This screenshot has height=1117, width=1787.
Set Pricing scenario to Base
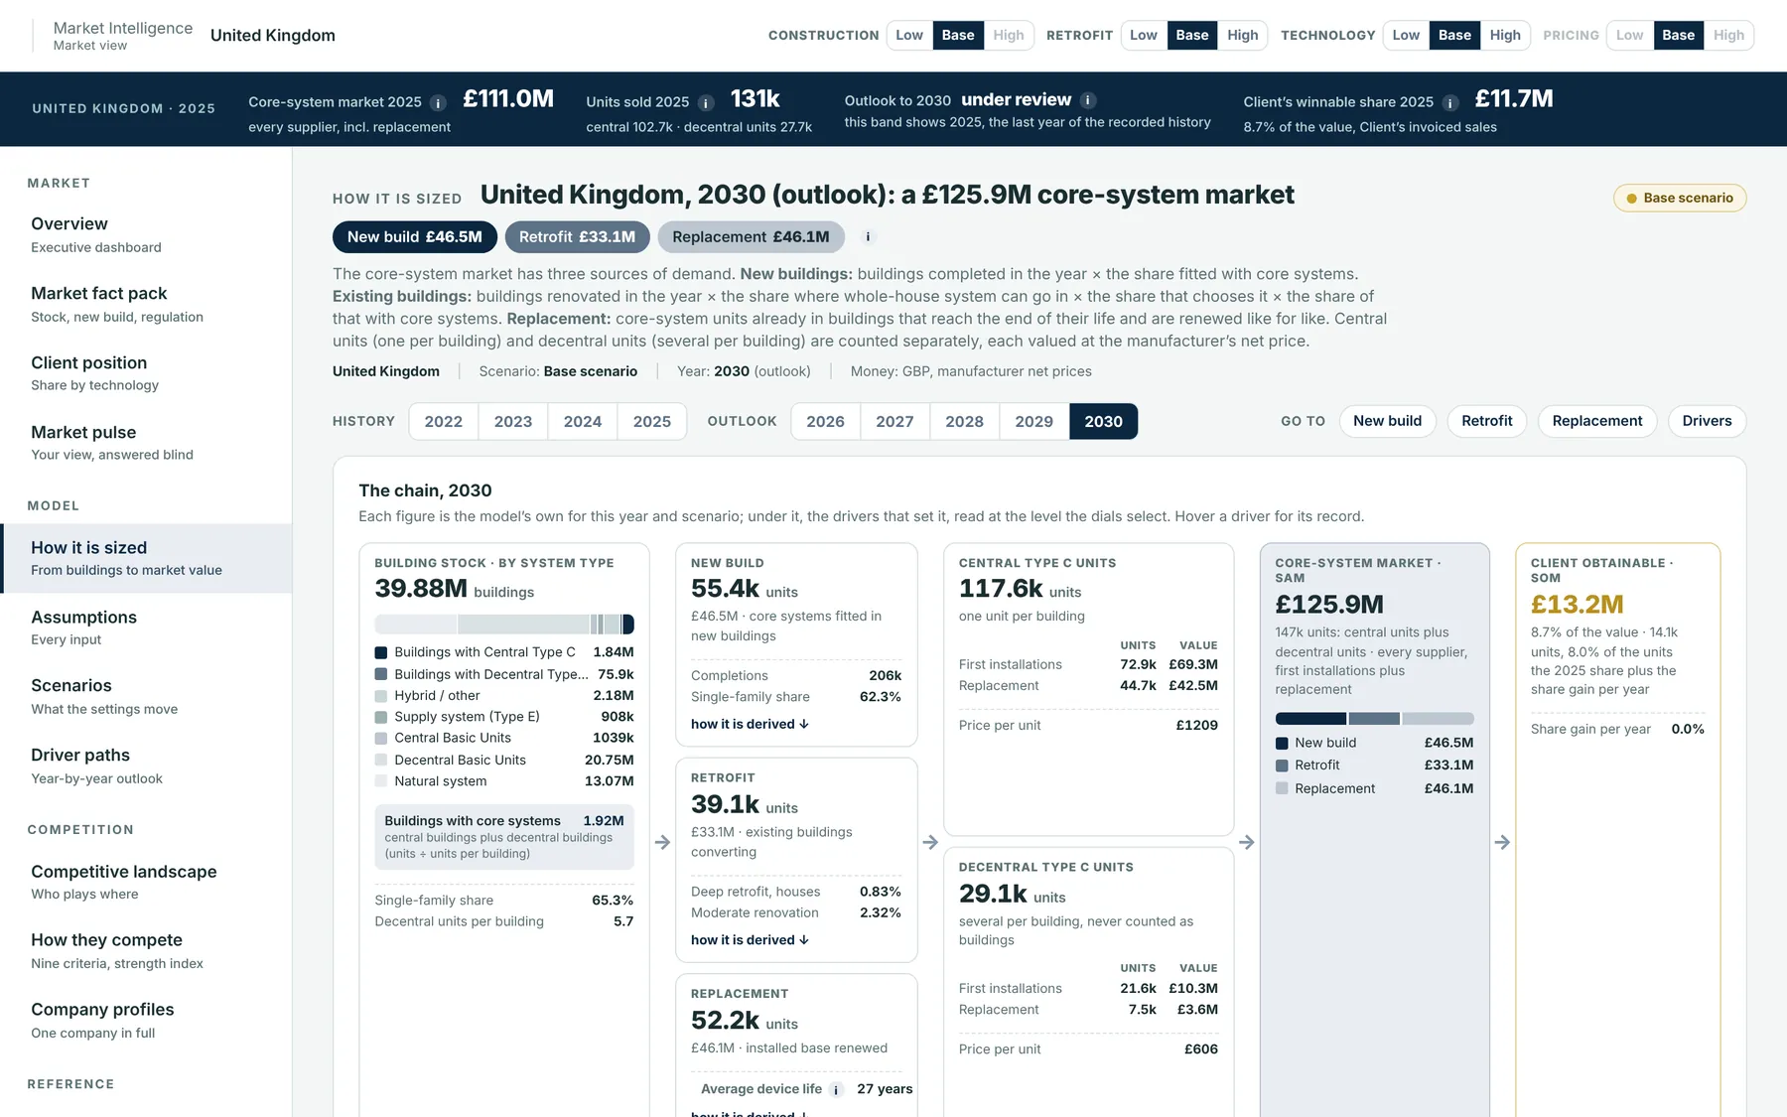(1678, 36)
